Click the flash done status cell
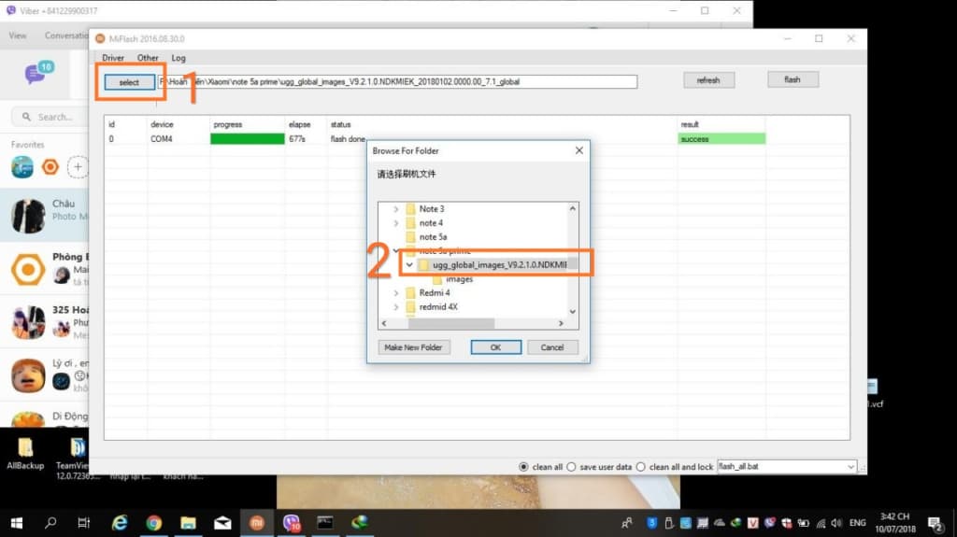 tap(348, 139)
